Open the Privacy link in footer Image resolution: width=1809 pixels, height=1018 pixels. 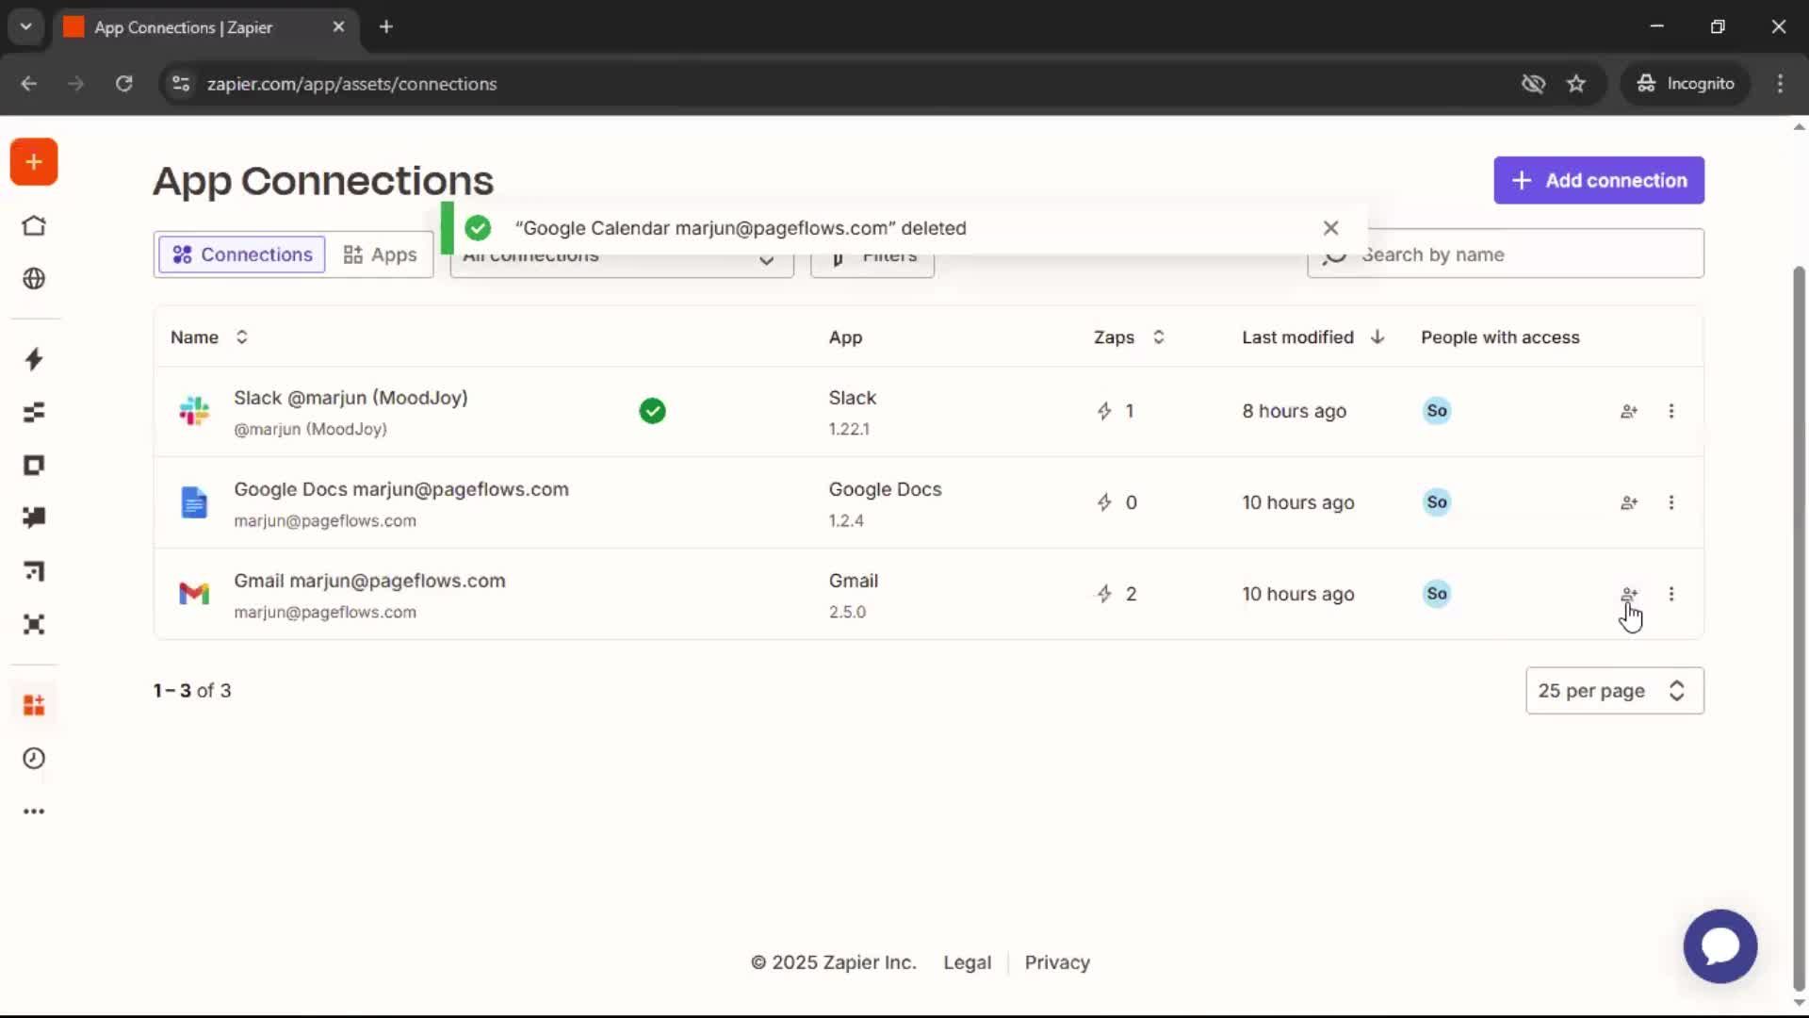click(x=1057, y=962)
